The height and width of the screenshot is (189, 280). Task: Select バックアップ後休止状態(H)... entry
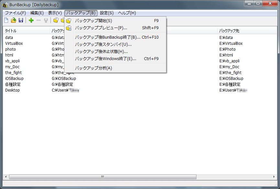click(116, 52)
